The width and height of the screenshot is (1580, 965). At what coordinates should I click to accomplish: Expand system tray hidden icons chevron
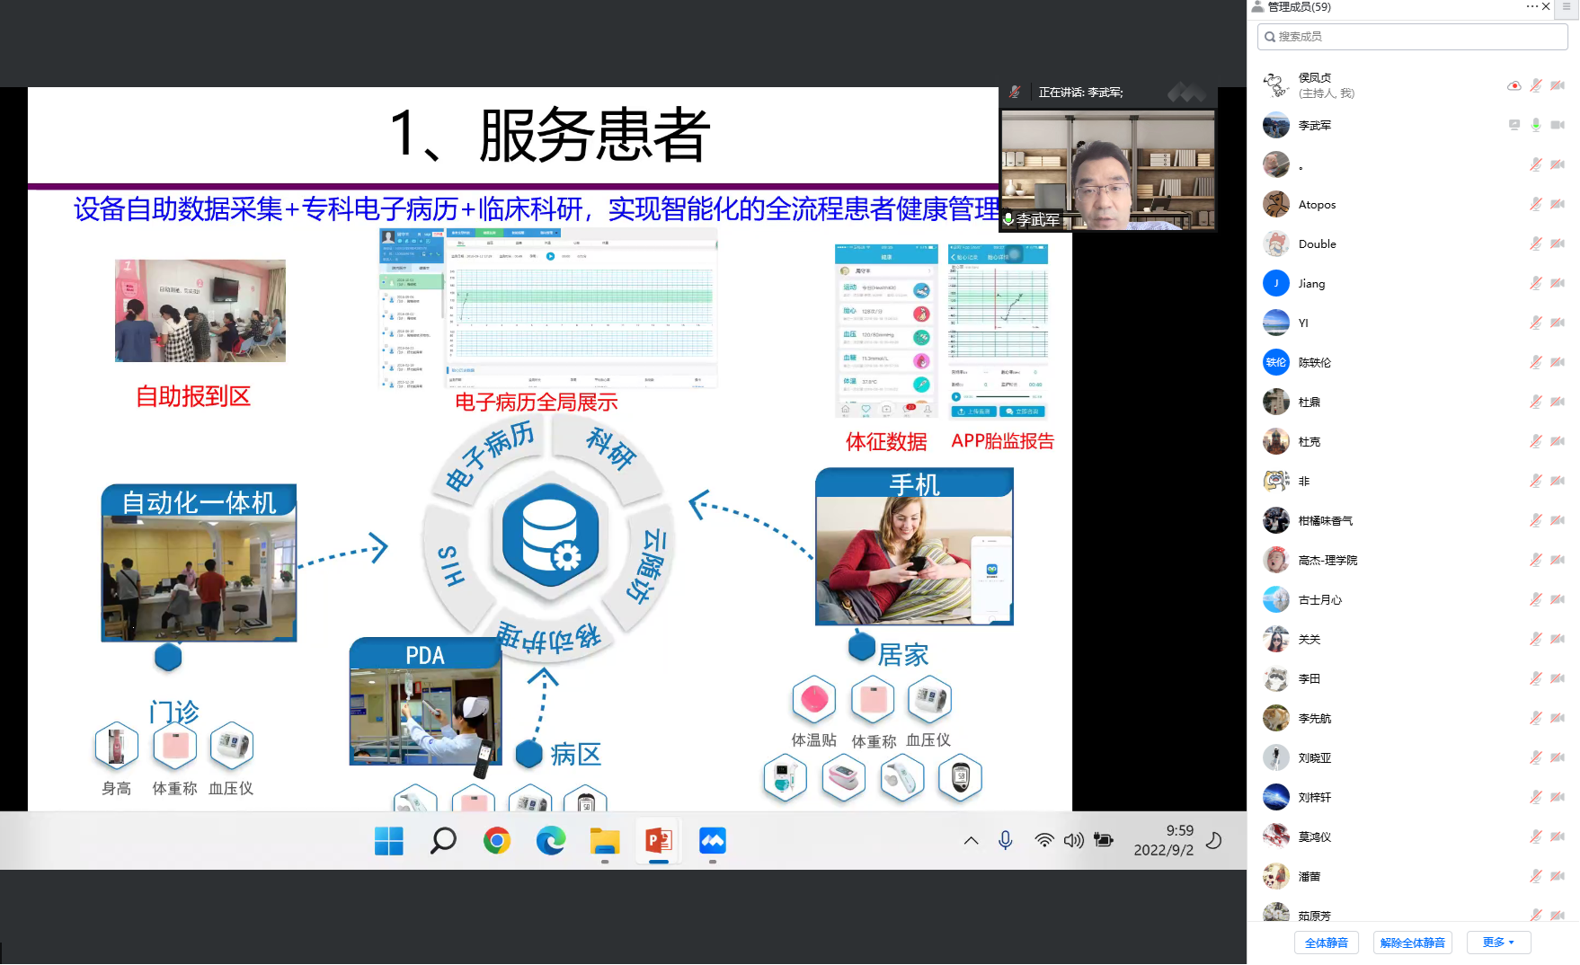point(971,841)
